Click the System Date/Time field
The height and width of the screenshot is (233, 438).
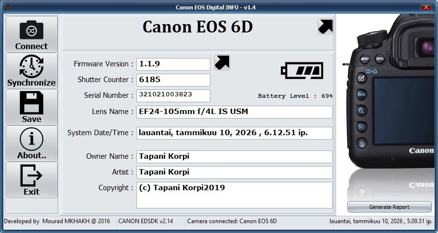235,133
